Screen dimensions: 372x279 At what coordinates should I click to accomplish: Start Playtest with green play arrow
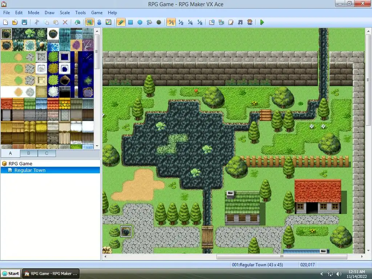pos(262,22)
